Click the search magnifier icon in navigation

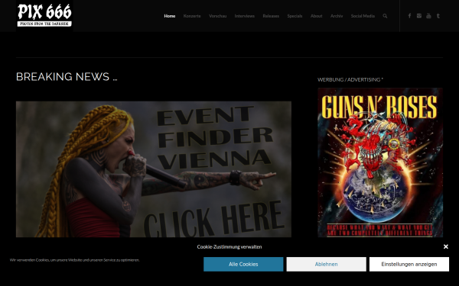[385, 16]
